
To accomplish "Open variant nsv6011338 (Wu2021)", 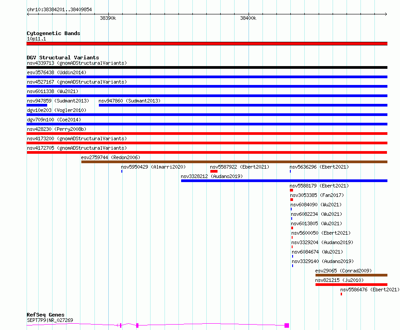I will tap(53, 91).
